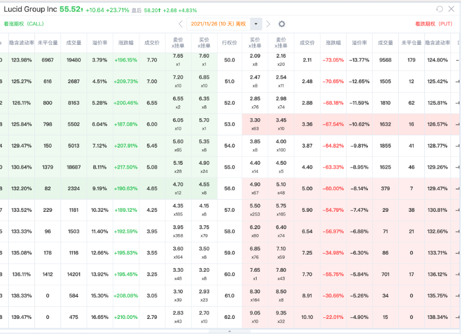Click the call volume cell 19480
This screenshot has height=335, width=461.
pos(74,60)
